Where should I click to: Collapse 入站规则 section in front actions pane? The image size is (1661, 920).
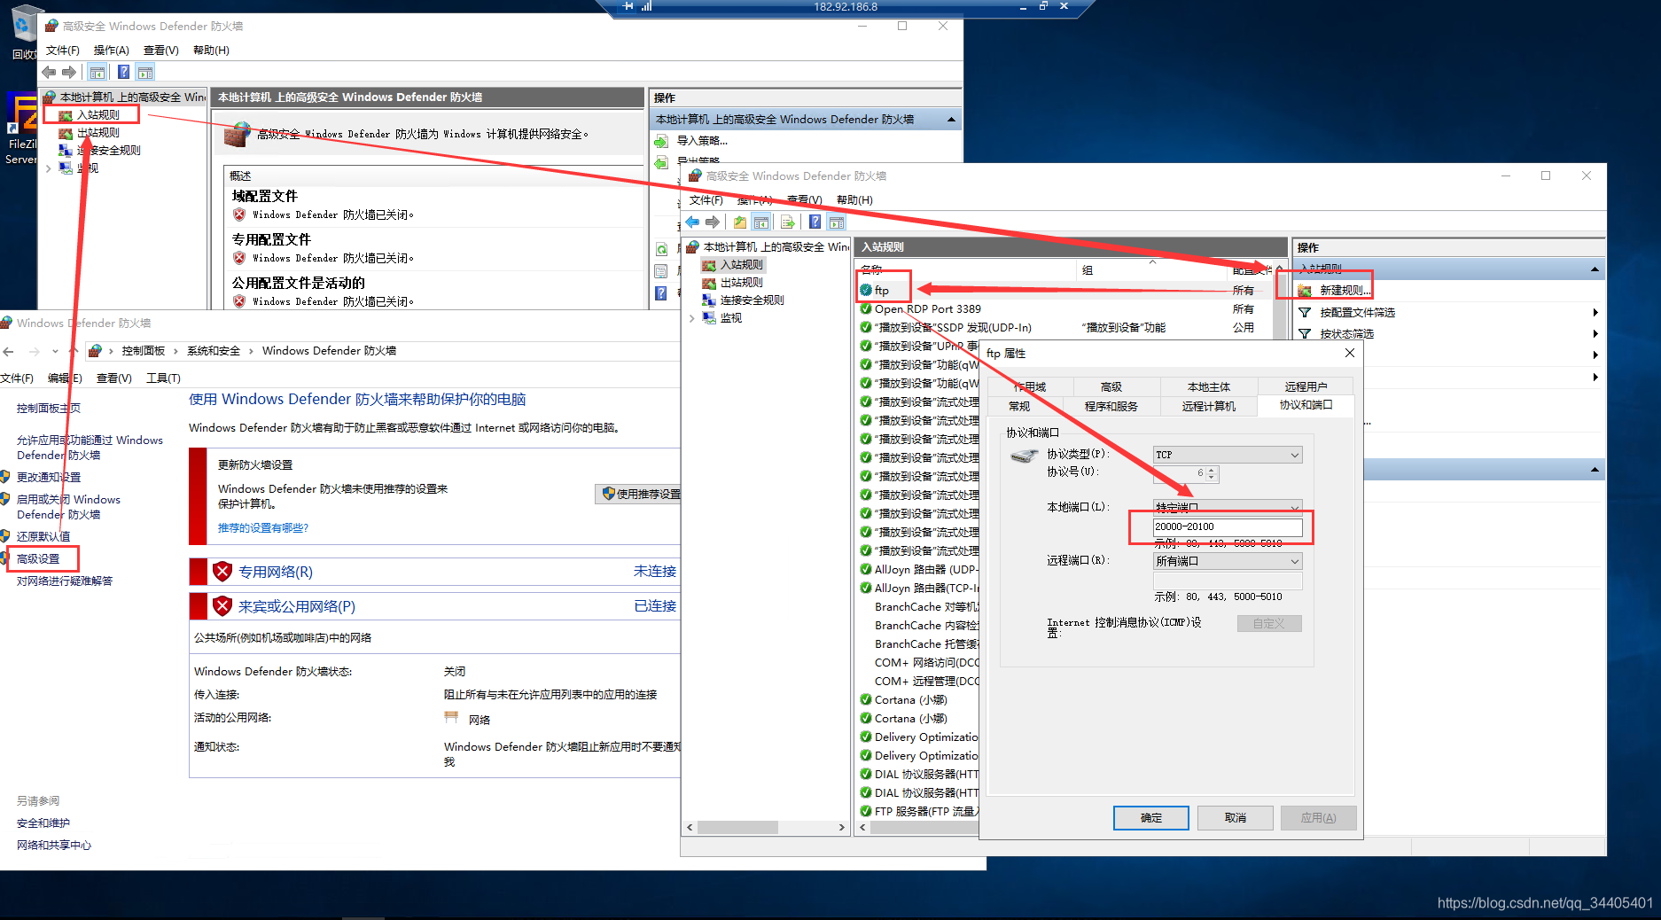tap(1595, 269)
